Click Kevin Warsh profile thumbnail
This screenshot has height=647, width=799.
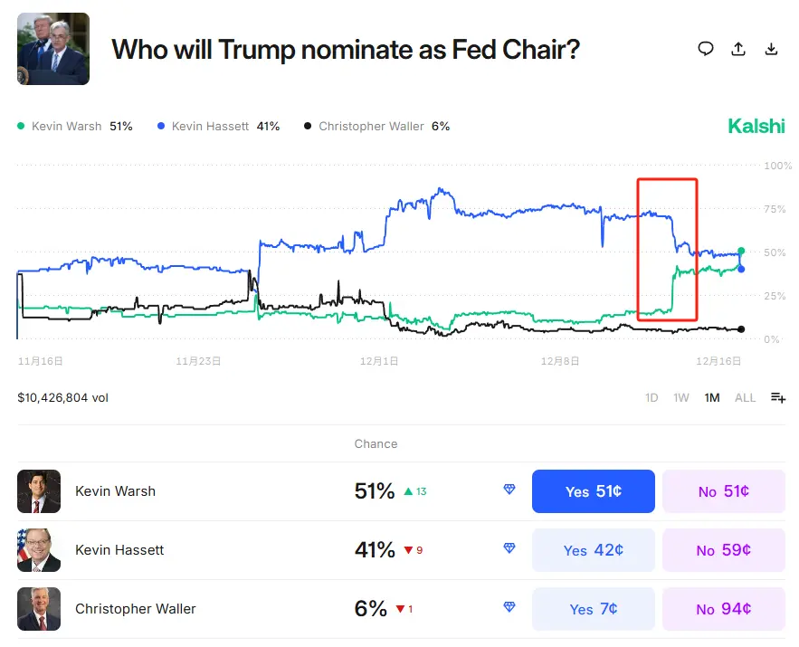point(39,491)
